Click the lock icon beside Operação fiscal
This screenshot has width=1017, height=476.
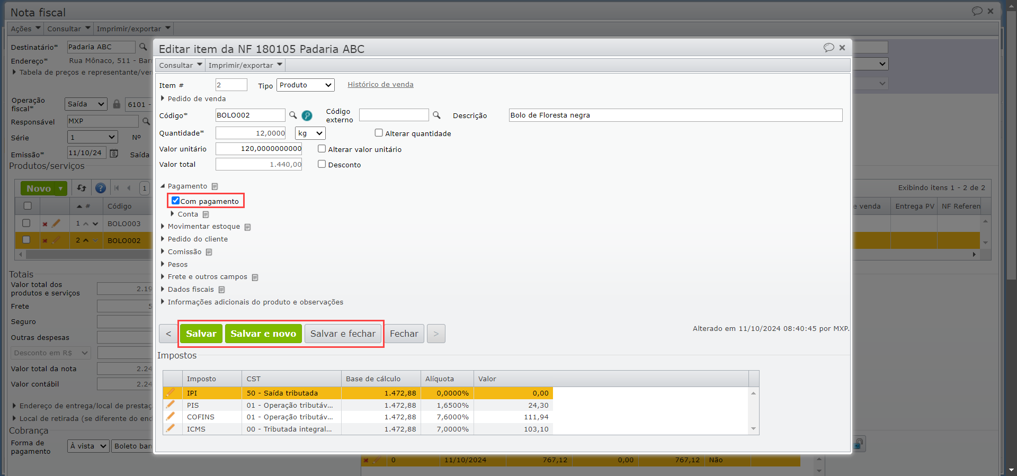117,104
